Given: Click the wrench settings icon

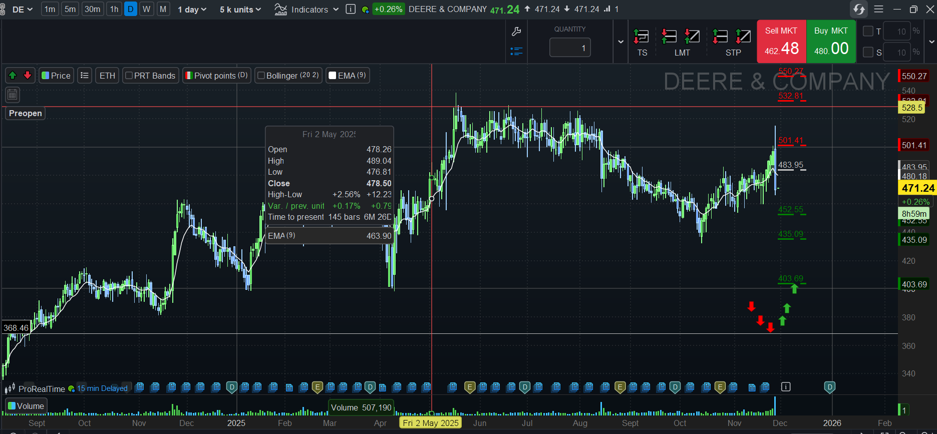Looking at the screenshot, I should [516, 32].
